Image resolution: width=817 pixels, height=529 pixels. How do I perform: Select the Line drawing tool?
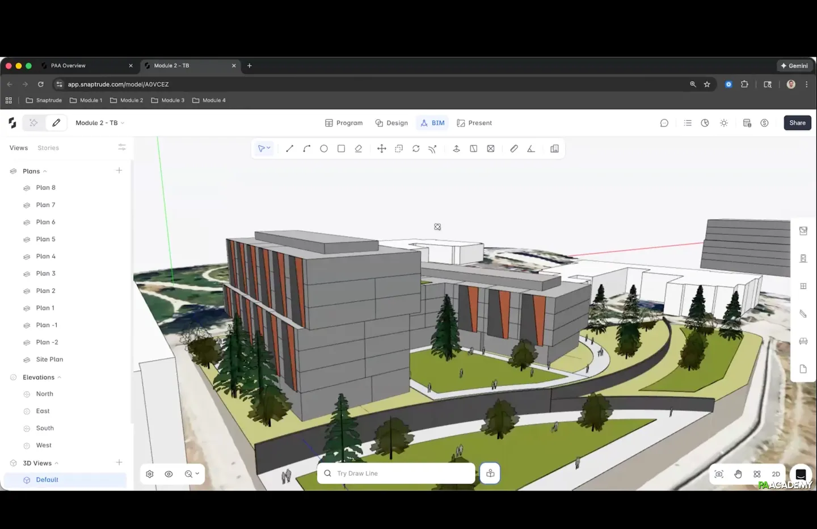pos(289,149)
